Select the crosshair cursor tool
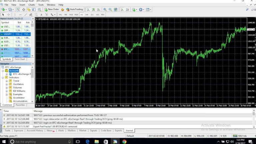Image resolution: width=256 pixels, height=144 pixels. (x=8, y=15)
